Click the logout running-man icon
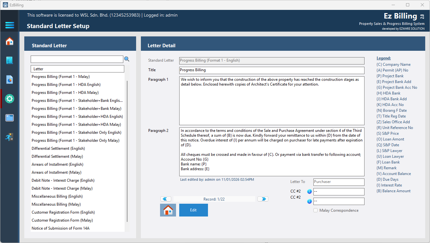Image resolution: width=430 pixels, height=243 pixels. click(10, 137)
